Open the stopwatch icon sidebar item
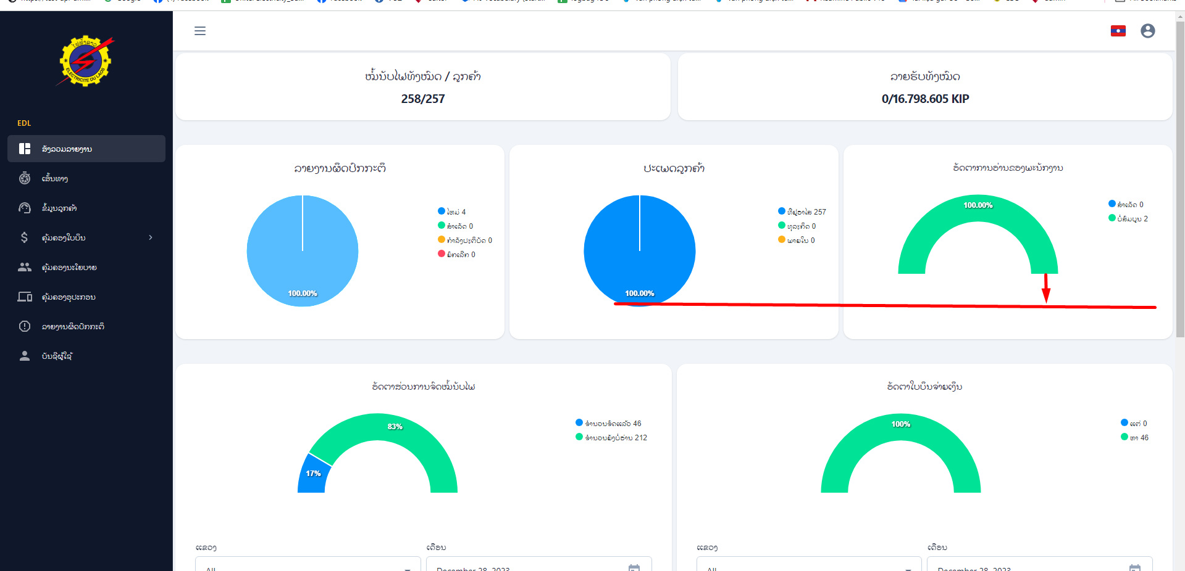The height and width of the screenshot is (571, 1185). point(86,178)
